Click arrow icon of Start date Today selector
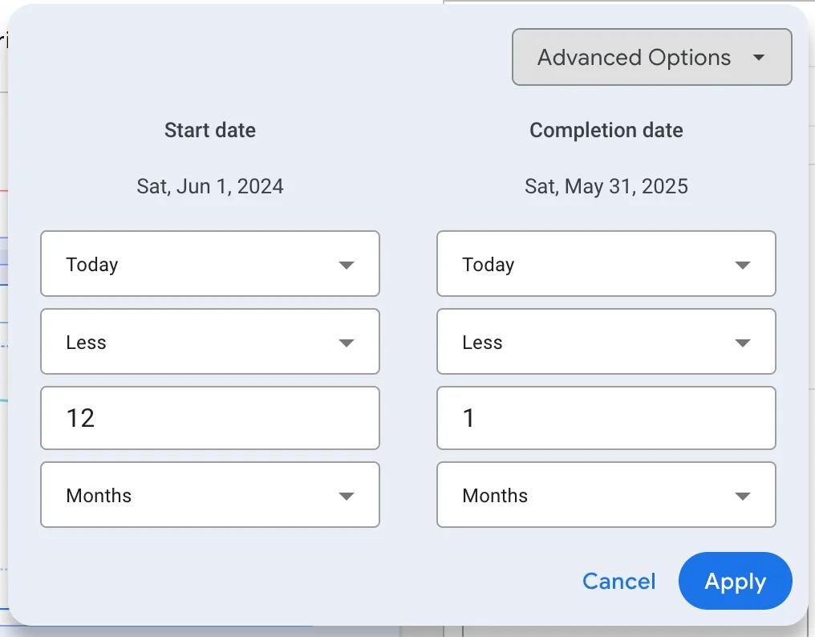The height and width of the screenshot is (637, 815). coord(347,265)
